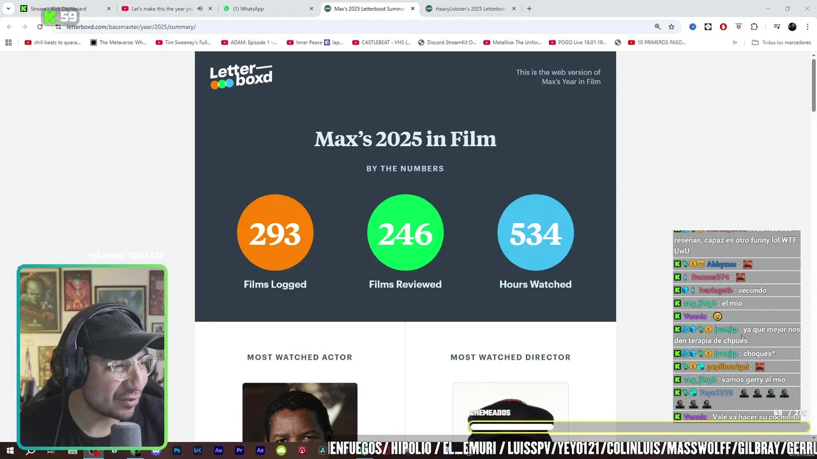
Task: Reload the Letterboxd page
Action: click(x=40, y=27)
